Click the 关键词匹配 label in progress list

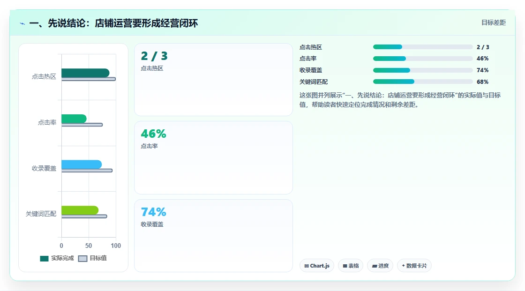pos(314,82)
